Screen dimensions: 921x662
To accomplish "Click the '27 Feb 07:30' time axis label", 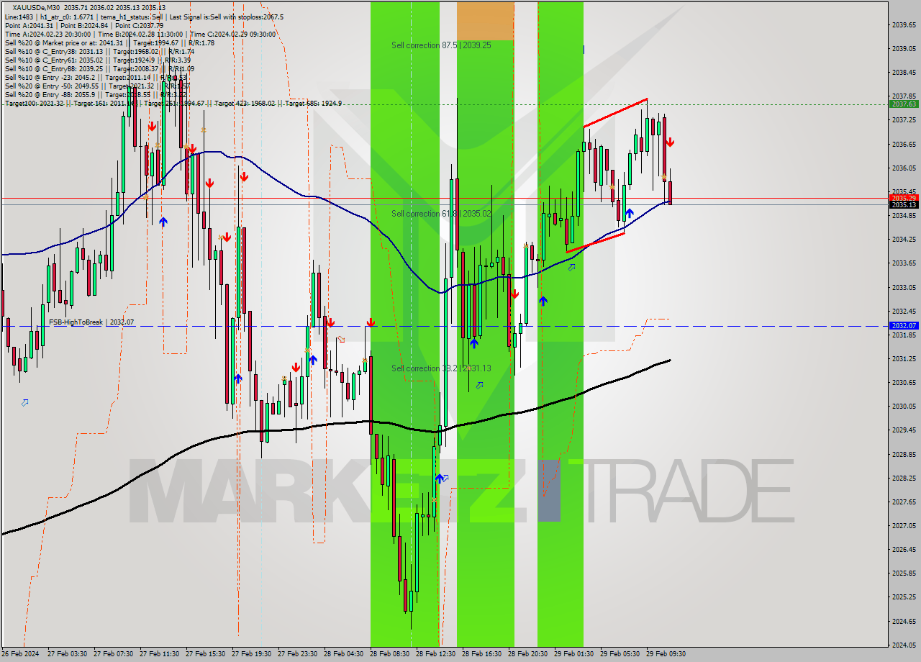I will [x=114, y=654].
